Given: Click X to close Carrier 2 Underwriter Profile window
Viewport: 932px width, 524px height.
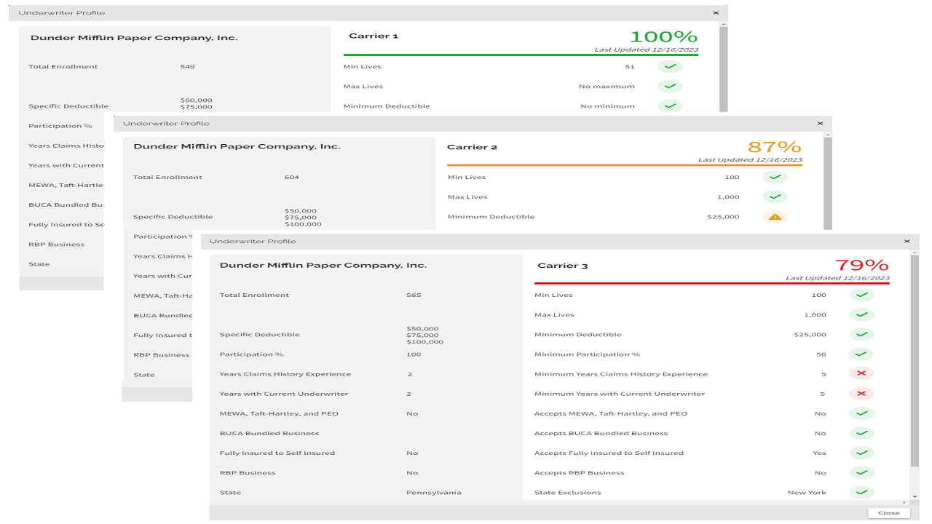Looking at the screenshot, I should pos(820,124).
